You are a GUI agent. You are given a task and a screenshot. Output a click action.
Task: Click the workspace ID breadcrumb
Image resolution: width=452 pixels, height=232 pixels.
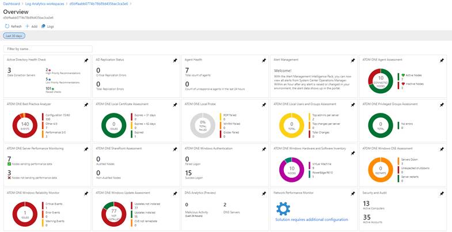[98, 4]
